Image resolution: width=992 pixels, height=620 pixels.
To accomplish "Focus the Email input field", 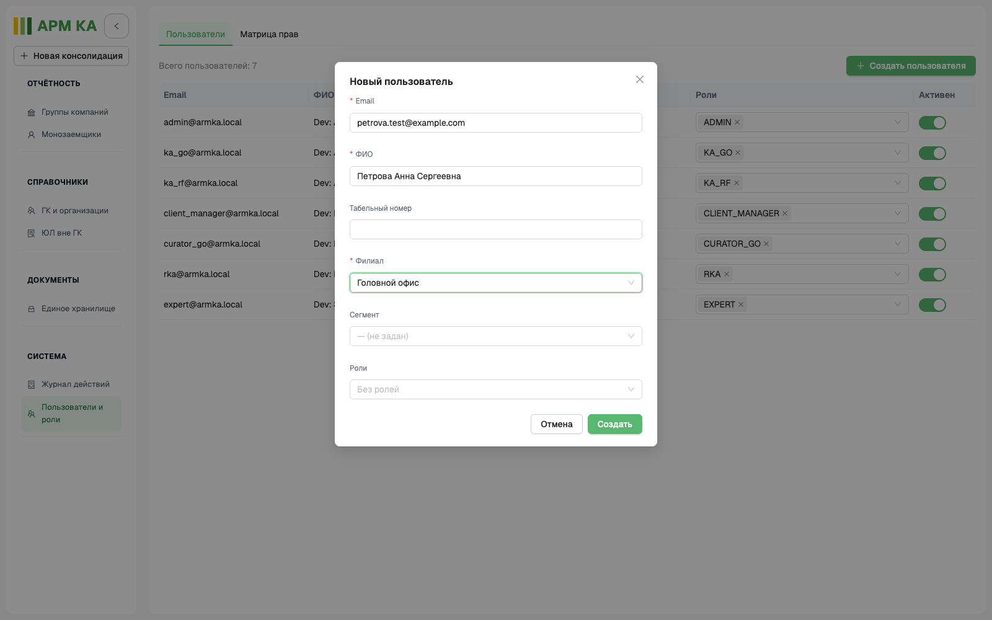I will click(496, 123).
